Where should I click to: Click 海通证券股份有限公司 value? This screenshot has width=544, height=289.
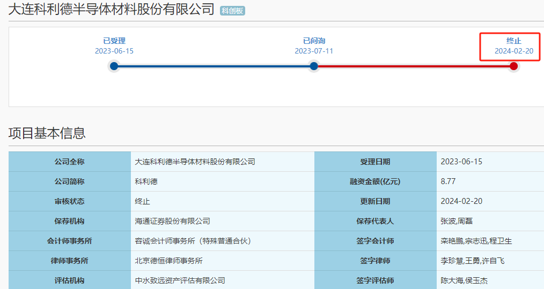tap(172, 221)
